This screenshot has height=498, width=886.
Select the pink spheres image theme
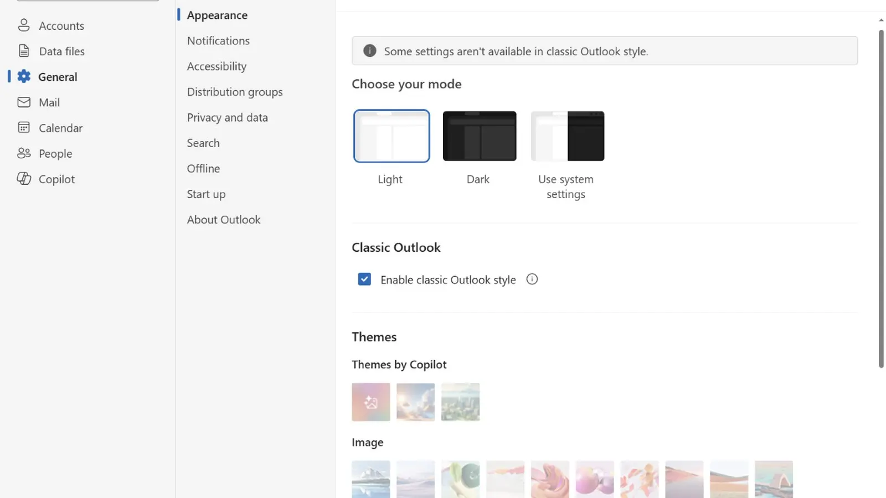[595, 479]
